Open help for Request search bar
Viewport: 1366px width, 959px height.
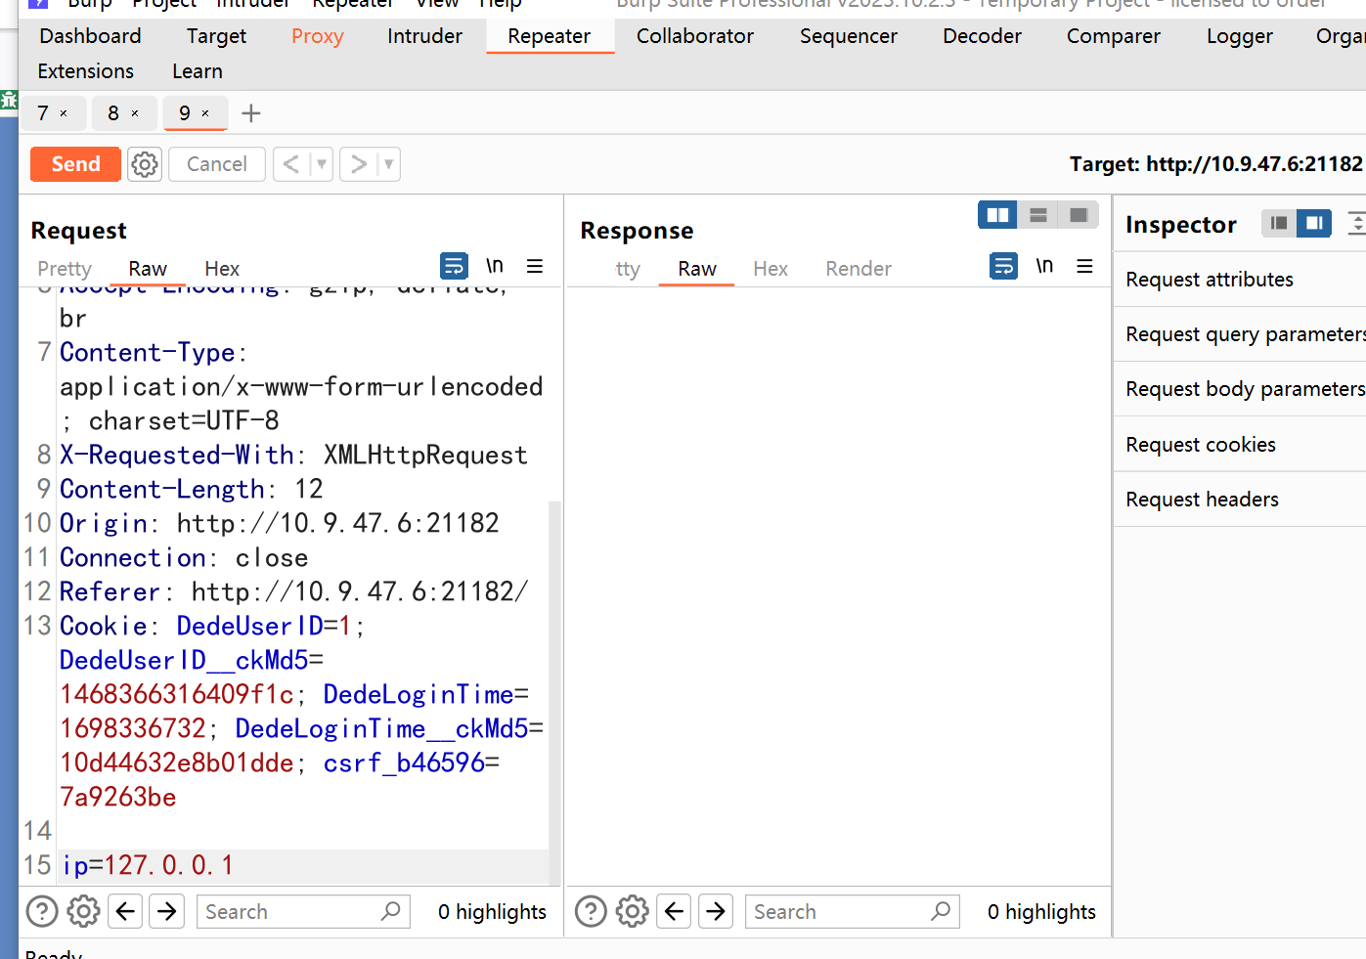(42, 911)
